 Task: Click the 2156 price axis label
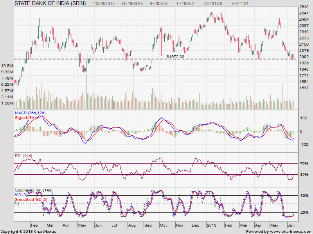(x=304, y=44)
